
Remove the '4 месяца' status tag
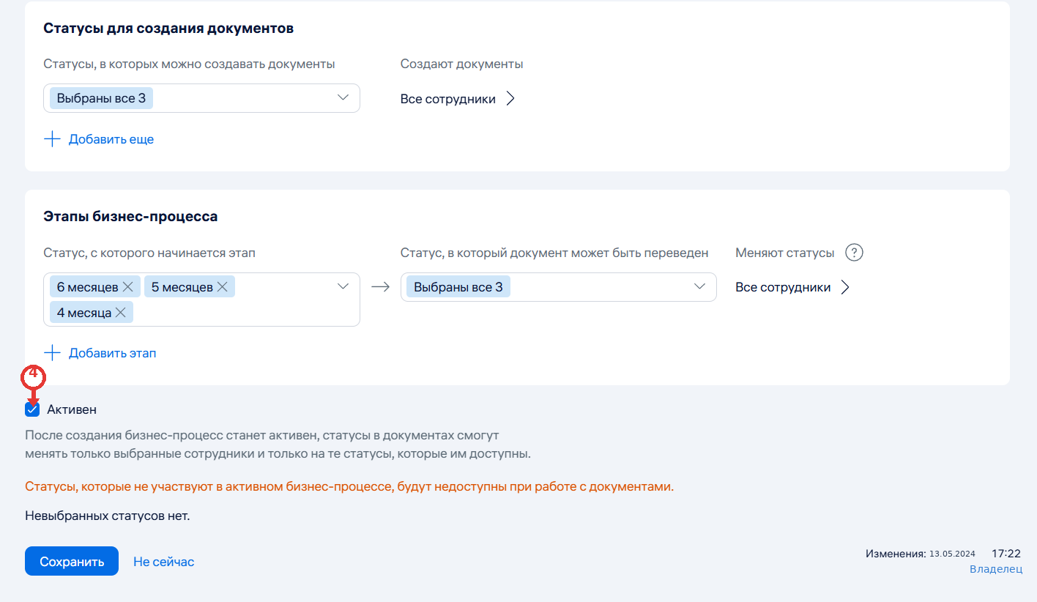(121, 313)
